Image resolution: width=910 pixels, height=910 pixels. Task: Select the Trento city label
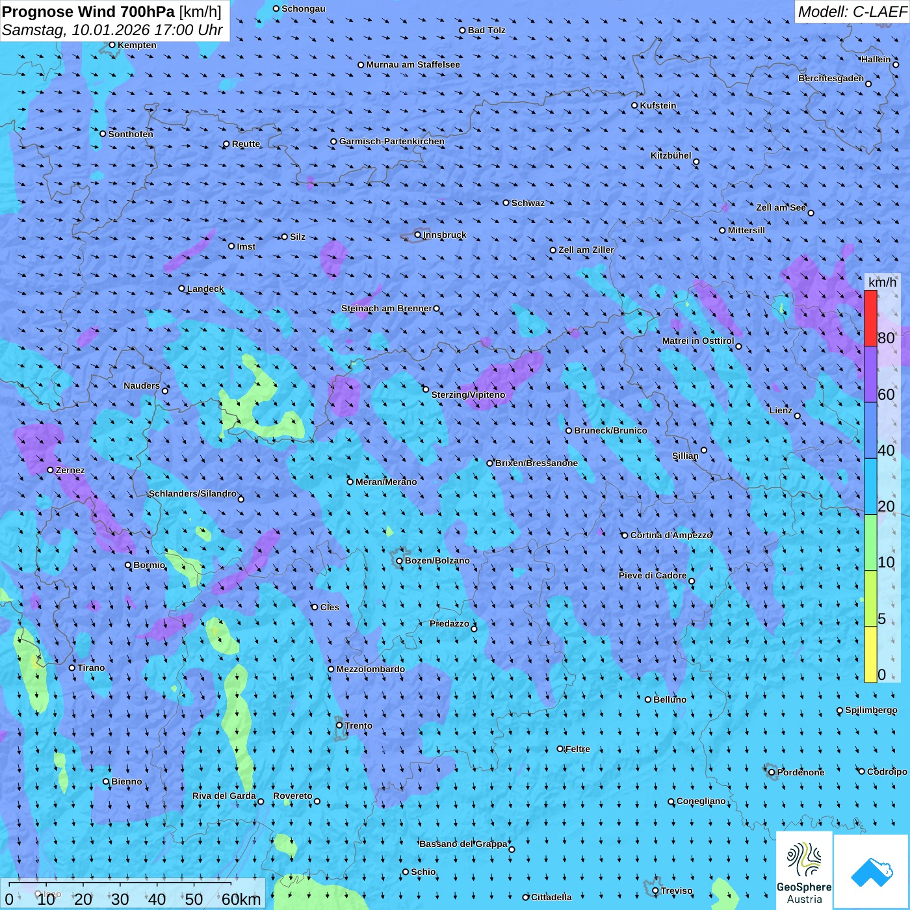[x=359, y=725]
